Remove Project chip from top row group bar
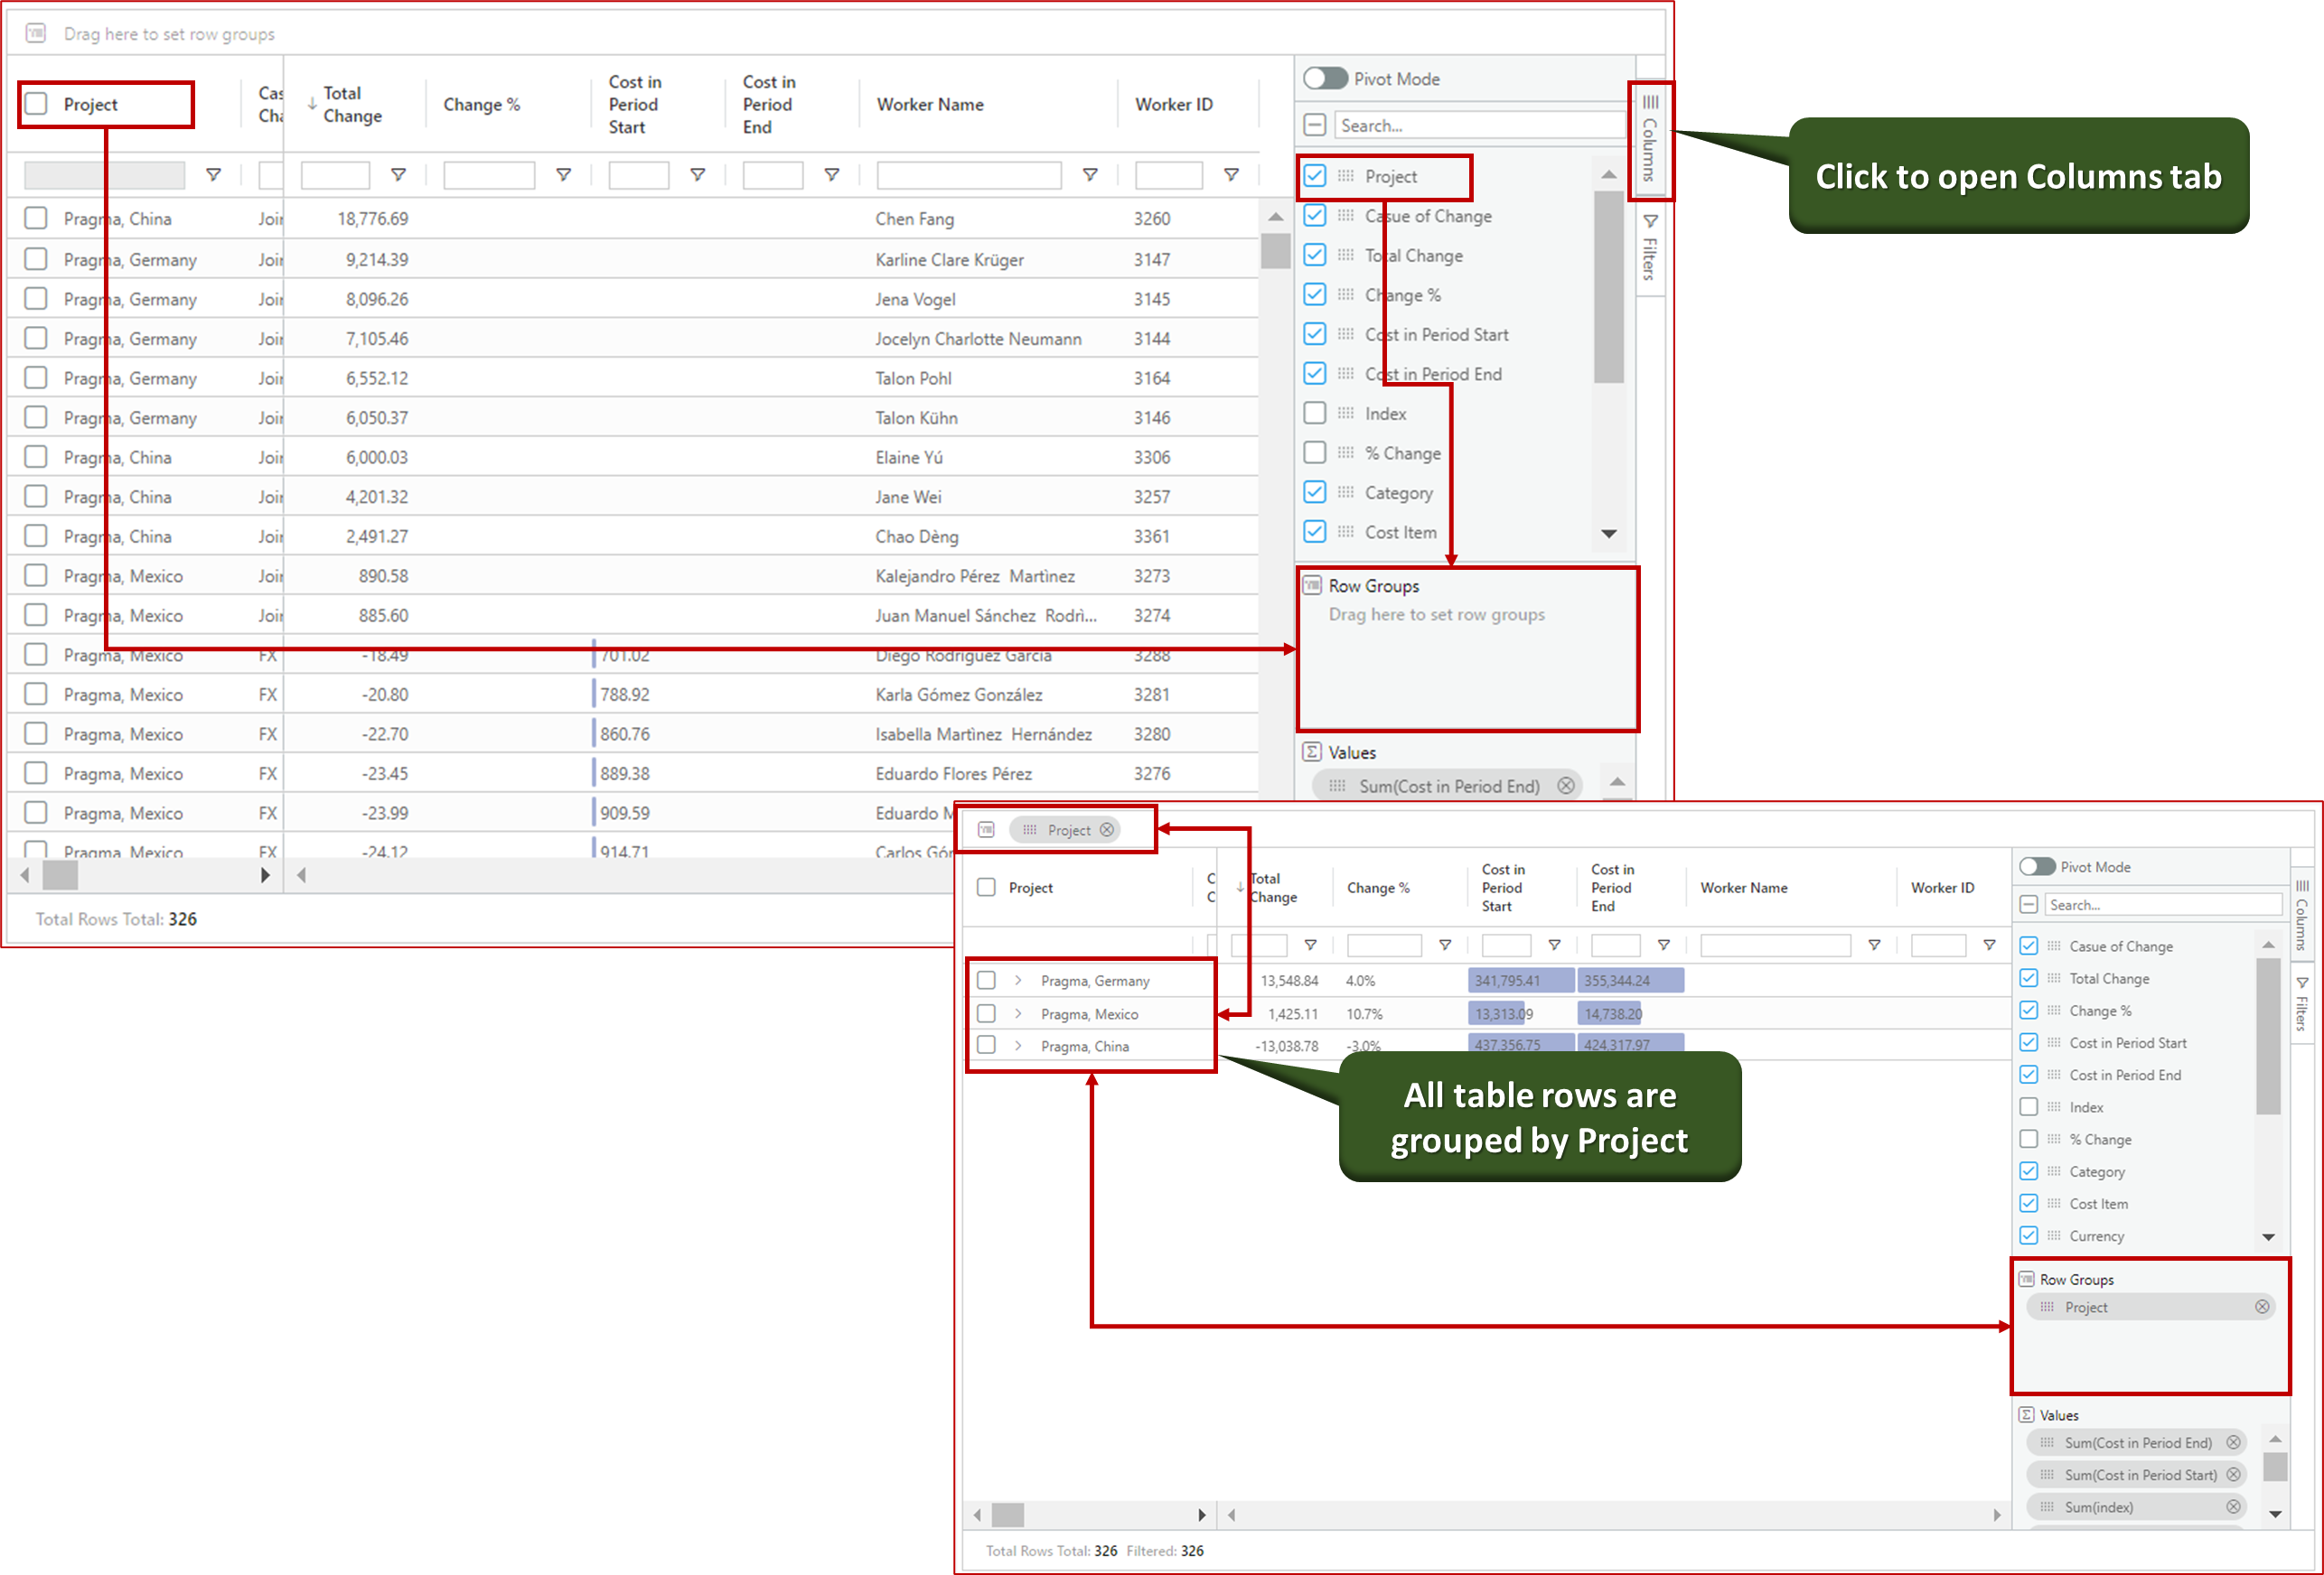The image size is (2324, 1575). (1106, 829)
